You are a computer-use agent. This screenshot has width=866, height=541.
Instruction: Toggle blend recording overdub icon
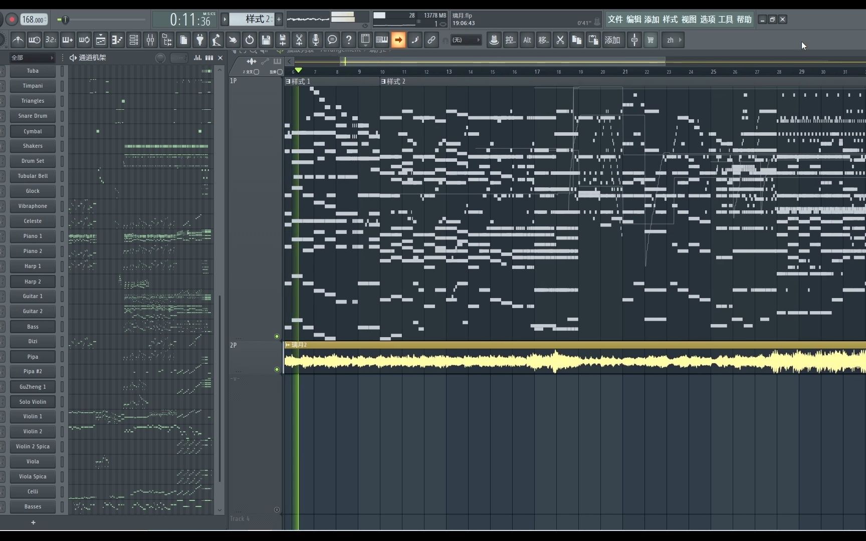(x=68, y=40)
